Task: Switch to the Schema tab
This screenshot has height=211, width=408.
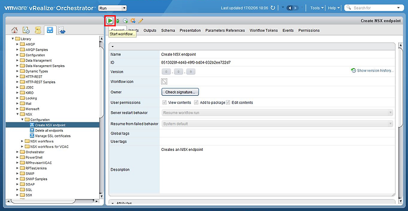Action: 168,31
